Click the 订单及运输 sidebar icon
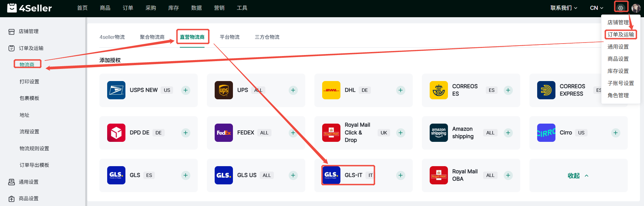Viewport: 644px width, 206px height. pyautogui.click(x=11, y=48)
